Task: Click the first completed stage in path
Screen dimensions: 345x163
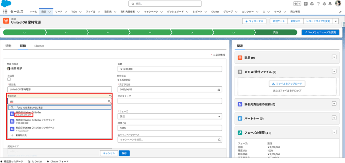Action: click(x=24, y=32)
